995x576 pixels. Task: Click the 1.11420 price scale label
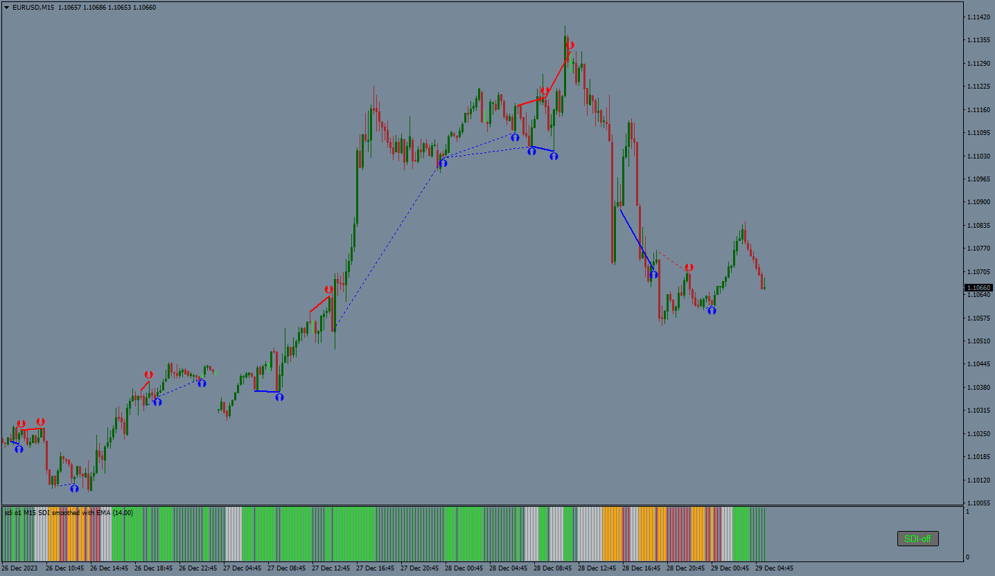[977, 17]
